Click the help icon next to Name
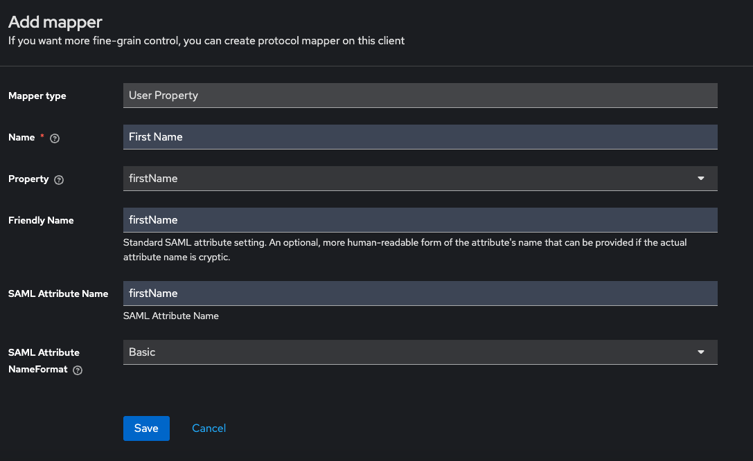The height and width of the screenshot is (461, 753). [55, 138]
